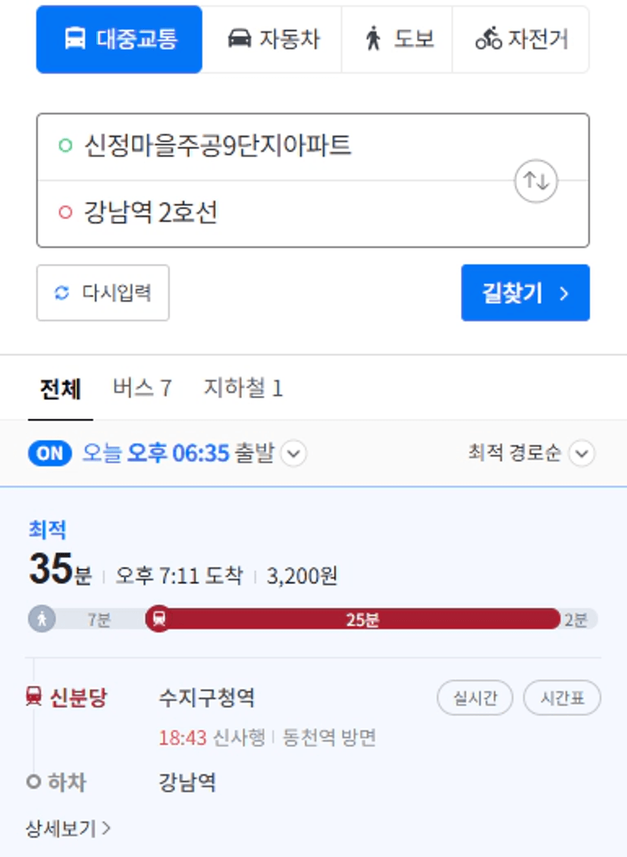Expand the departure time dropdown chevron
Screen dimensions: 627x857
click(x=294, y=453)
